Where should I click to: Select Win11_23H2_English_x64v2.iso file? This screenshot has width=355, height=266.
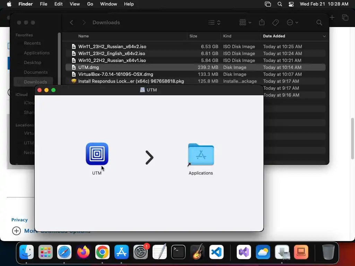click(196, 53)
